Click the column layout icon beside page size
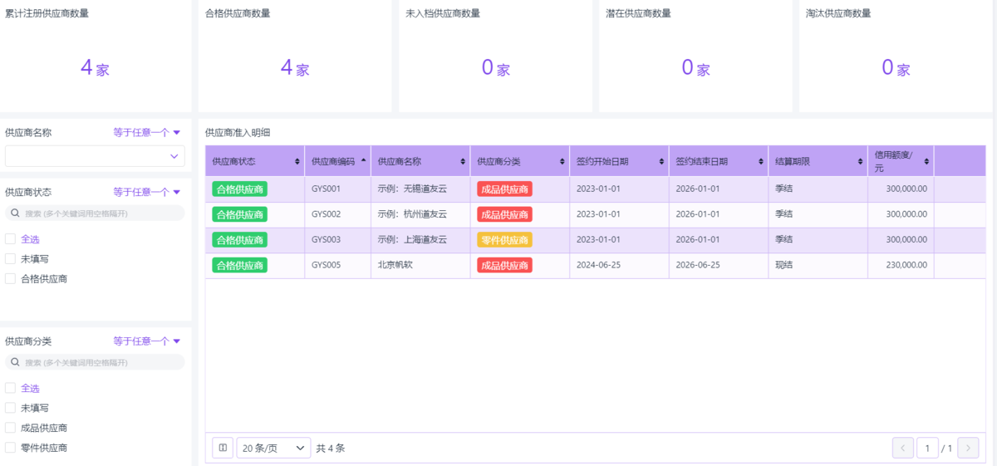 (223, 448)
